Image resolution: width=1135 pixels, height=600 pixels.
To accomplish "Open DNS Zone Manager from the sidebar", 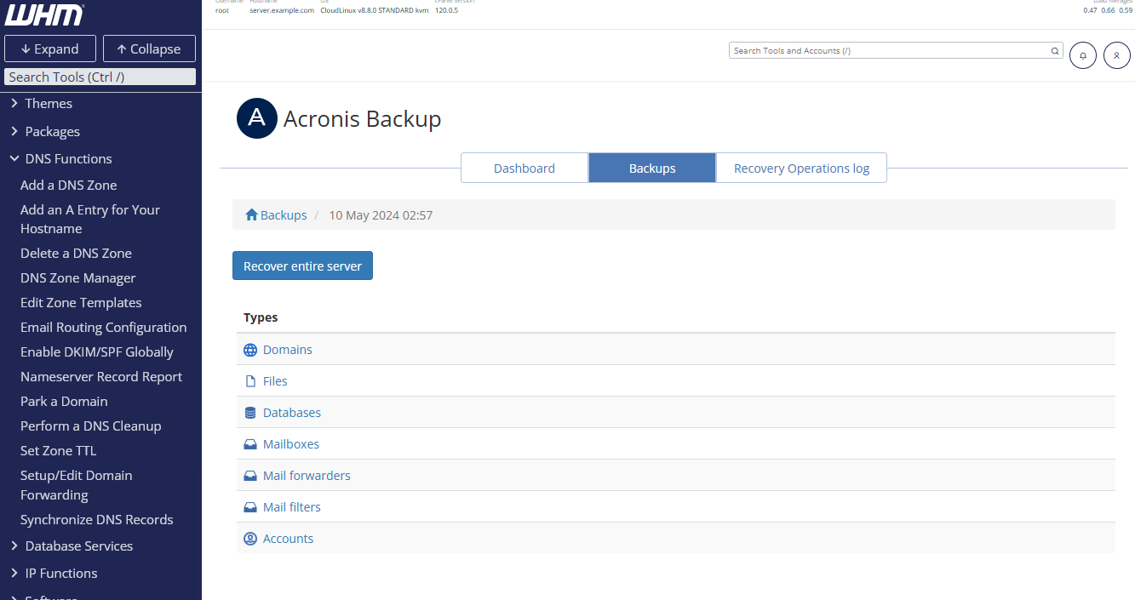I will (x=77, y=277).
